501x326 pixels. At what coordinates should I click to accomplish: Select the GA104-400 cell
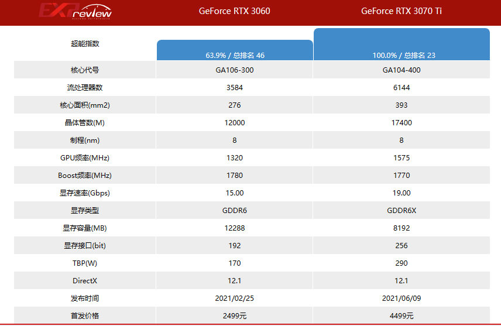point(402,70)
